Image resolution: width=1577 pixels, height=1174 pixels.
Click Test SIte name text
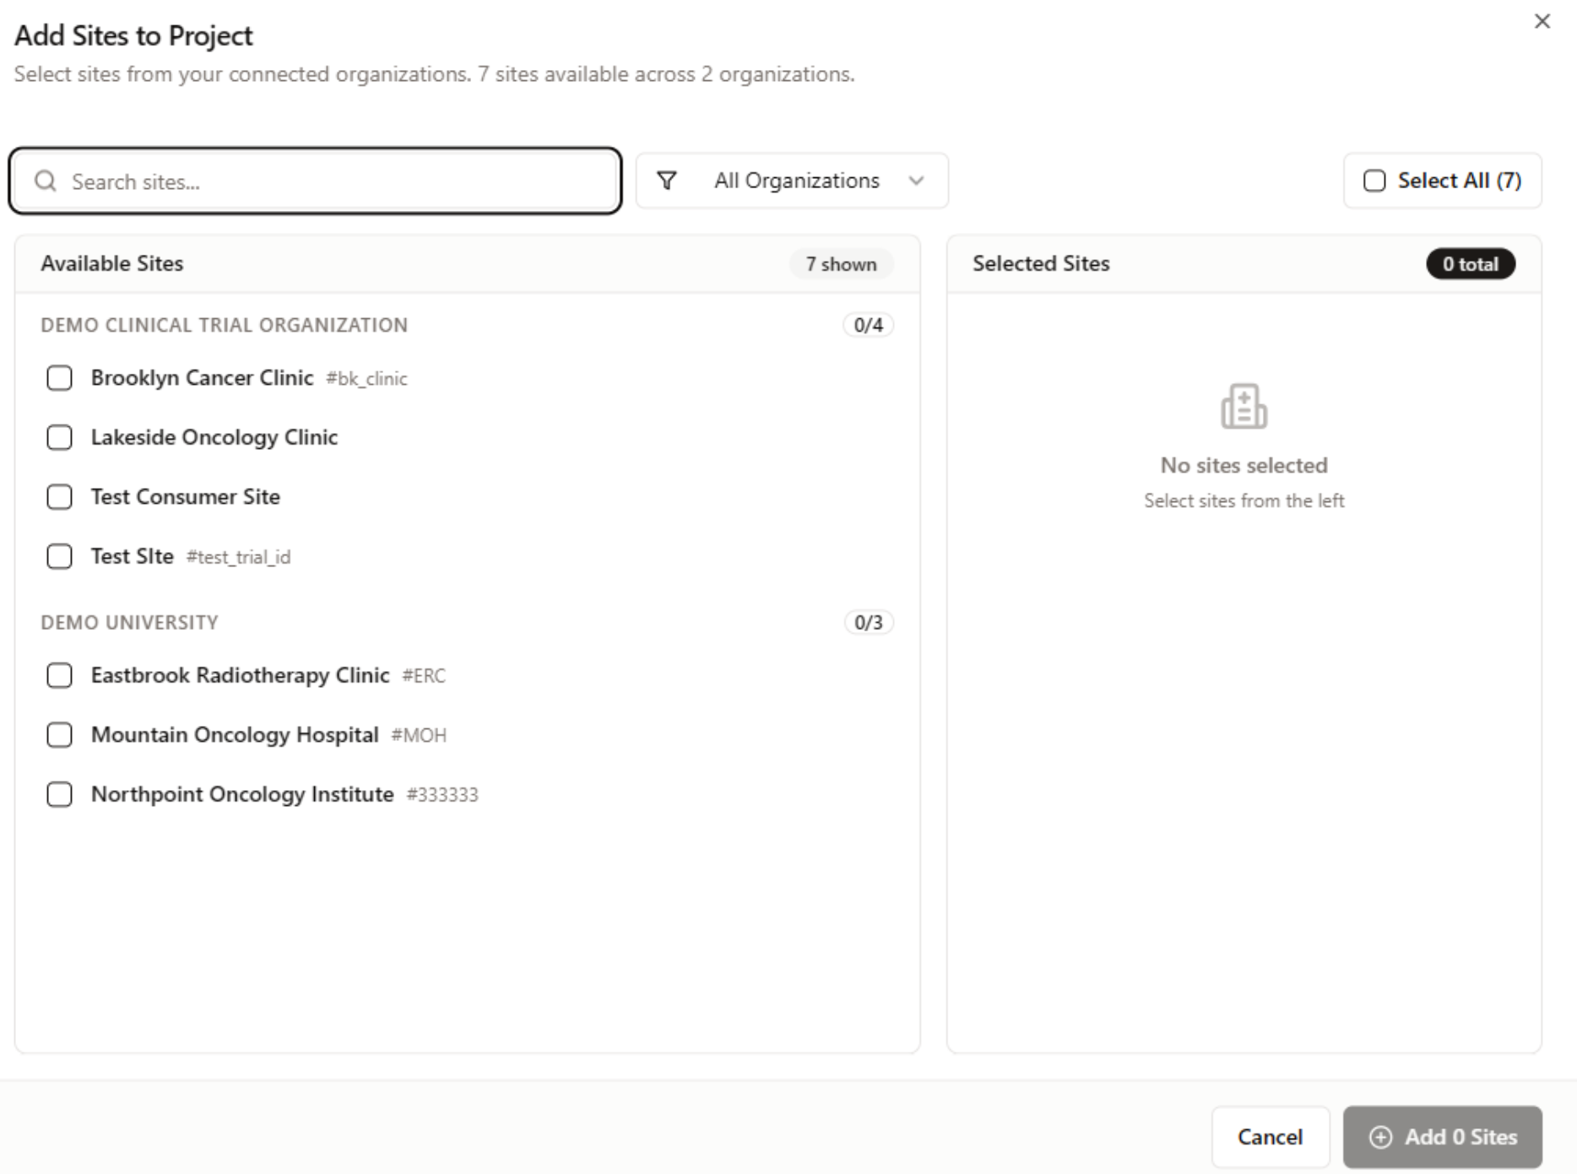(133, 556)
